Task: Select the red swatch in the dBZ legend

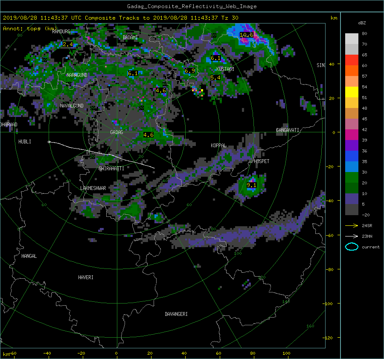Action: (352, 60)
